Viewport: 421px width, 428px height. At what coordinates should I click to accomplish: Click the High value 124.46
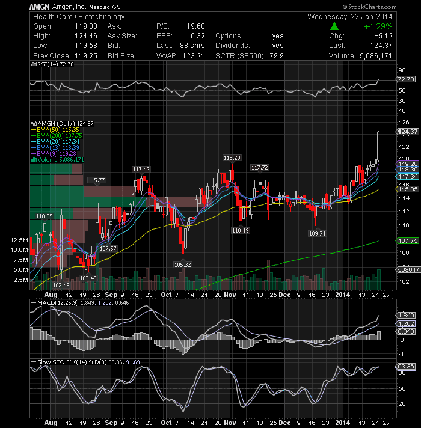tap(86, 36)
